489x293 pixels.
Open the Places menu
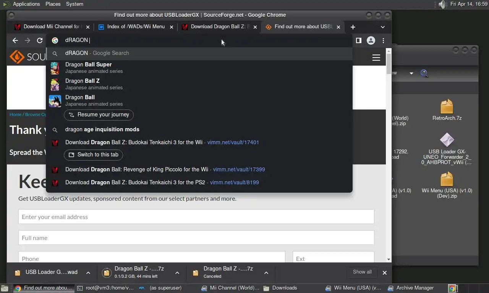click(53, 4)
